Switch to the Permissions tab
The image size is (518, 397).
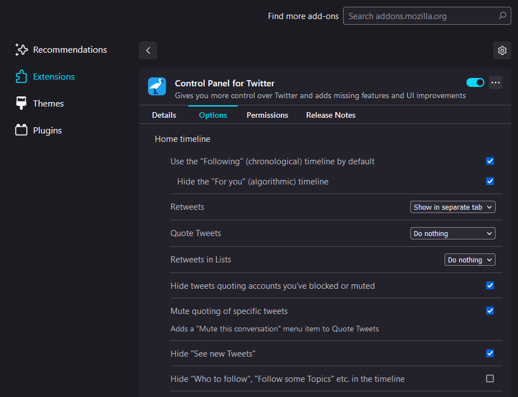(x=267, y=115)
